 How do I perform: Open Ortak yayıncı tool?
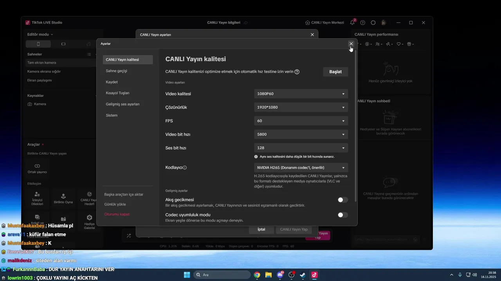37,168
